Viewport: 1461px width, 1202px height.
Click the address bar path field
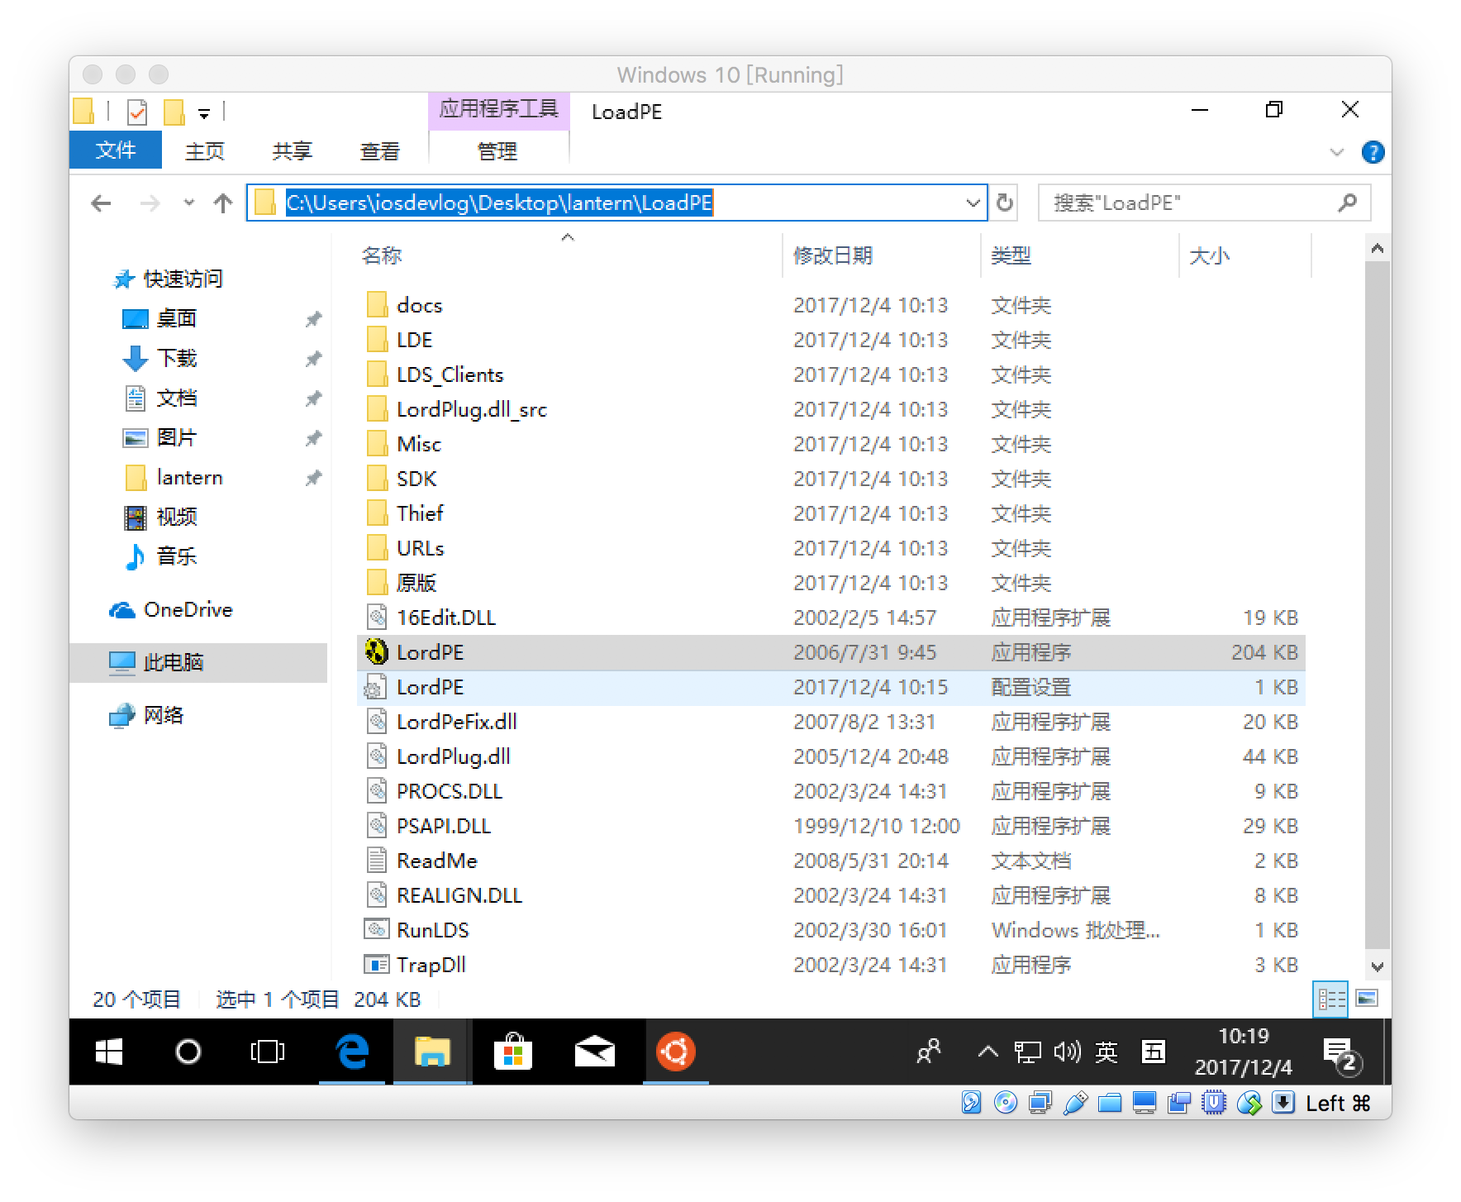(616, 203)
